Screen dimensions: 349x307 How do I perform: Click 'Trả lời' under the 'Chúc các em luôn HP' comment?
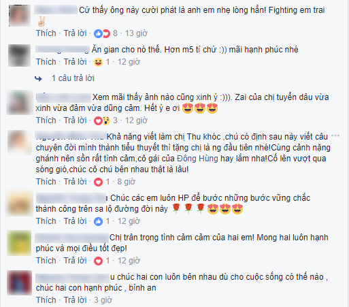pyautogui.click(x=75, y=221)
